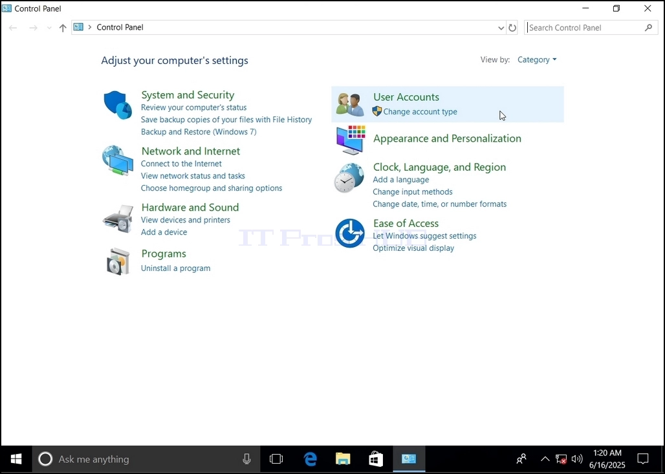This screenshot has height=474, width=665.
Task: Launch Microsoft Edge from the taskbar
Action: pyautogui.click(x=311, y=459)
